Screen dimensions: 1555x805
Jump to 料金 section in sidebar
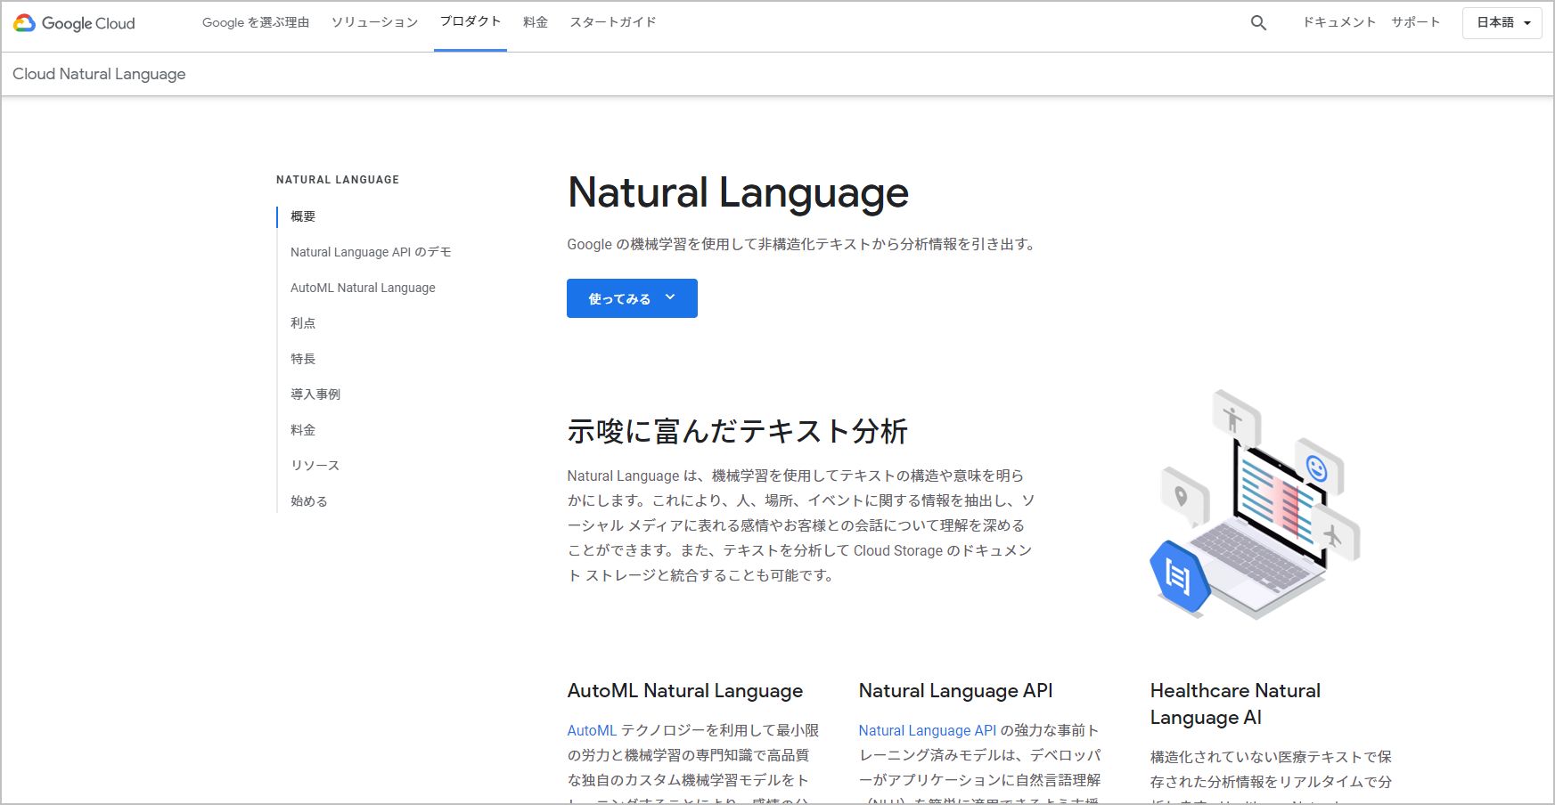(303, 430)
